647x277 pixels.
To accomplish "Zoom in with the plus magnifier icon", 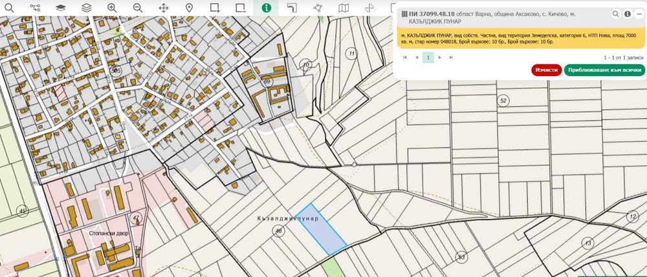I will (112, 8).
